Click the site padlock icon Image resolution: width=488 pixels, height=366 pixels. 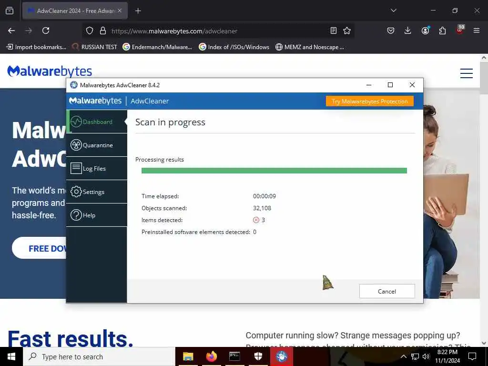pos(103,30)
